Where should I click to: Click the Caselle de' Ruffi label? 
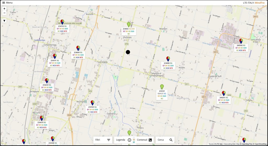click(215, 76)
